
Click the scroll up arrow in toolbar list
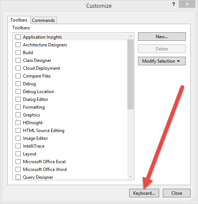click(131, 36)
